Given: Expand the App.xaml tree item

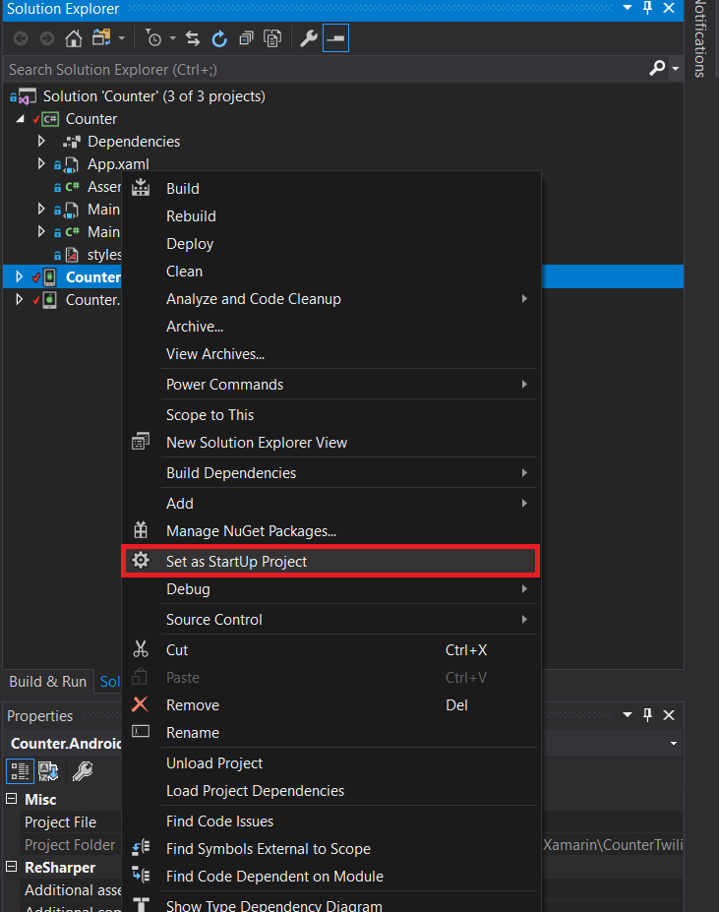Looking at the screenshot, I should (x=41, y=163).
